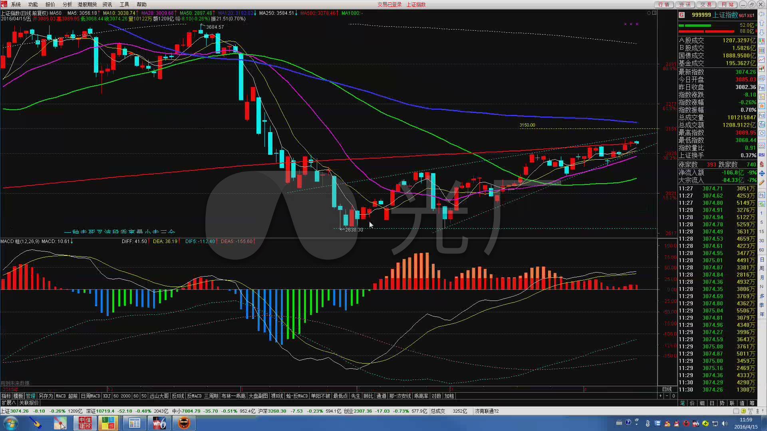Click the down arrow icon in right toolbar
The height and width of the screenshot is (431, 767).
click(x=762, y=32)
